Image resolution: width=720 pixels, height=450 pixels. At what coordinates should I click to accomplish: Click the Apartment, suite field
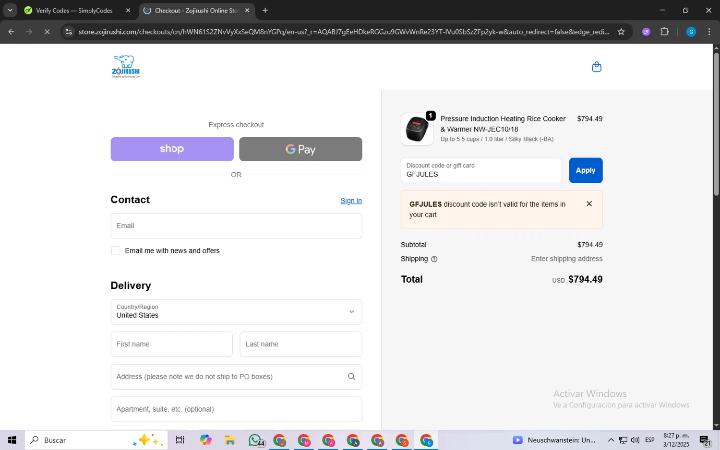(x=236, y=409)
